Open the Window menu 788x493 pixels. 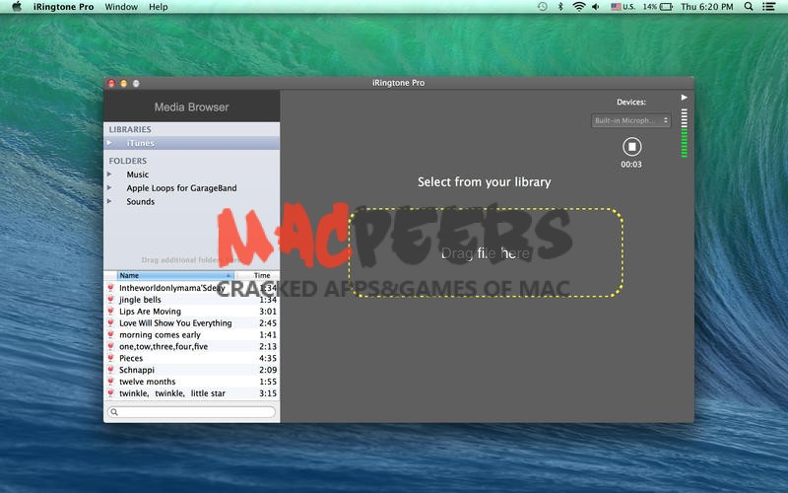tap(121, 7)
